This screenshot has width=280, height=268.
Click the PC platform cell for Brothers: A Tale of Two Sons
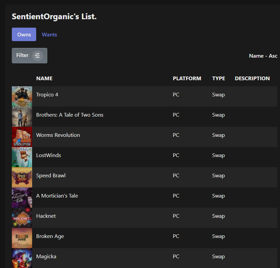(176, 115)
